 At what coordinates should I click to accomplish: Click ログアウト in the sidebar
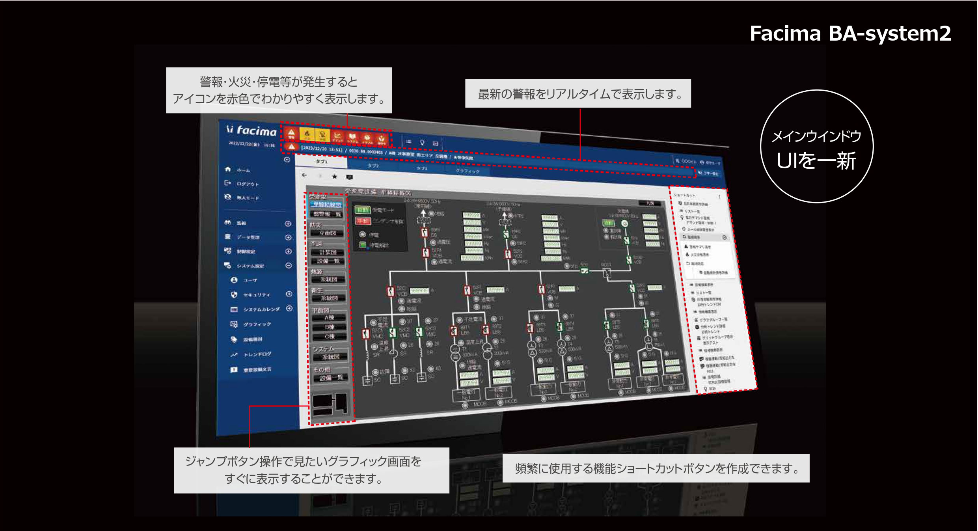coord(241,183)
